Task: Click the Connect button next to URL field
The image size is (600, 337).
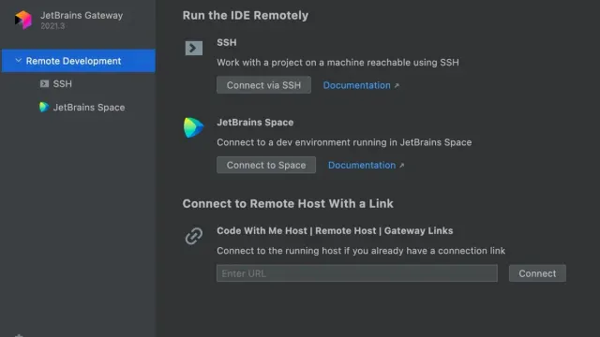Action: coord(537,273)
